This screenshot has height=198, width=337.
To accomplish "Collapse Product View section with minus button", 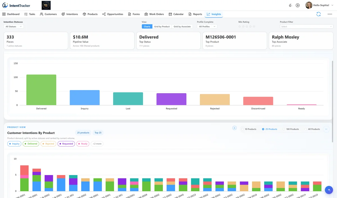I will [x=326, y=129].
